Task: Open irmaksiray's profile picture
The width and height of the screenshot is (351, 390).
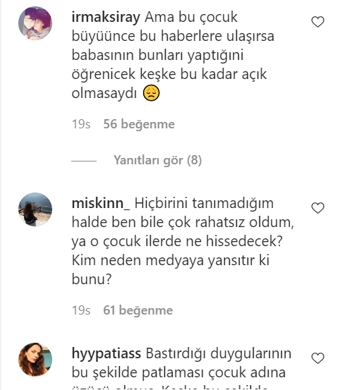Action: [x=35, y=23]
